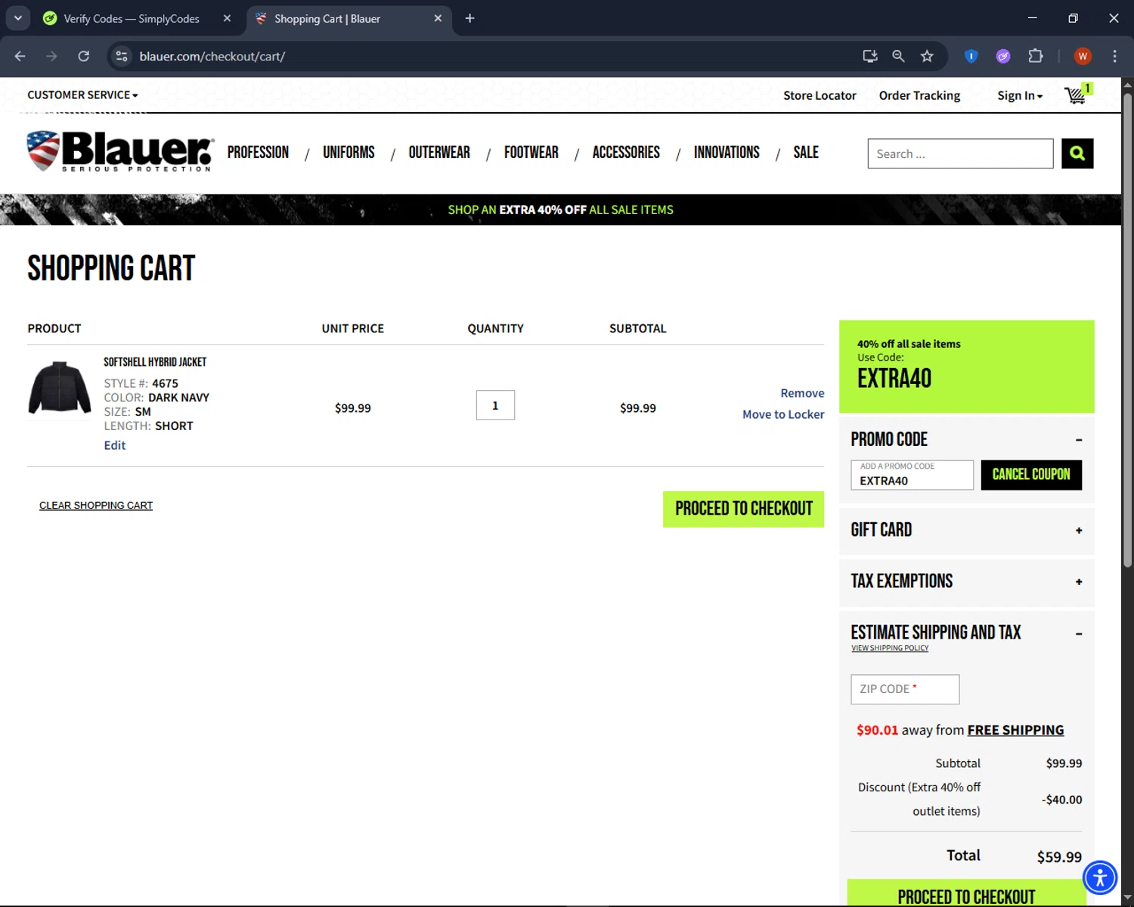The width and height of the screenshot is (1134, 907).
Task: Click the Total $59.99 amount
Action: (1059, 857)
